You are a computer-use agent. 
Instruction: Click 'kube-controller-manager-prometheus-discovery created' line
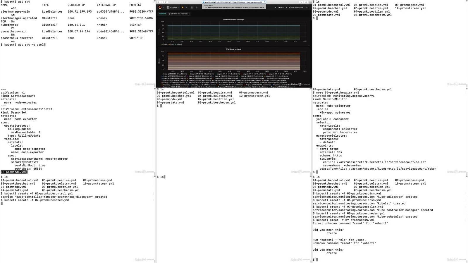click(x=54, y=197)
